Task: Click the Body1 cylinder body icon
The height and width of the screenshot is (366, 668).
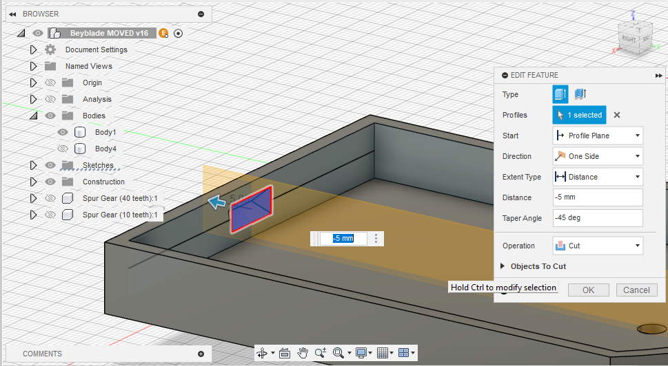Action: click(x=80, y=132)
